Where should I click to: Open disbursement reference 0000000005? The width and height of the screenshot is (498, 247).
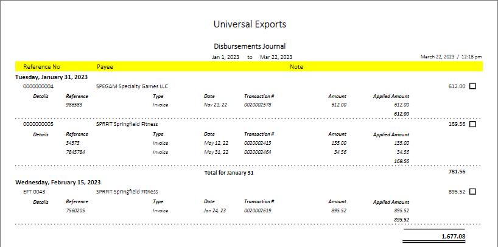pos(38,124)
